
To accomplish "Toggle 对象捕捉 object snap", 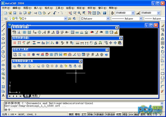I will coord(99,114).
